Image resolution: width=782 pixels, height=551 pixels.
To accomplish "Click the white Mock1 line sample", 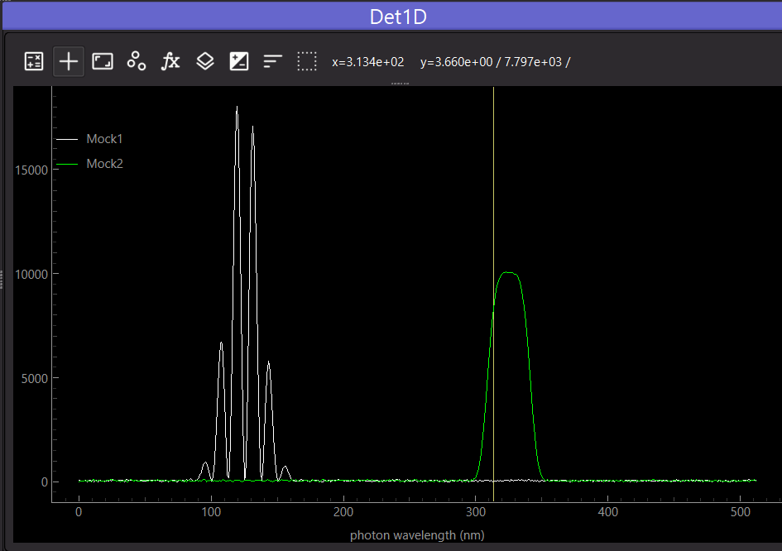I will [67, 139].
